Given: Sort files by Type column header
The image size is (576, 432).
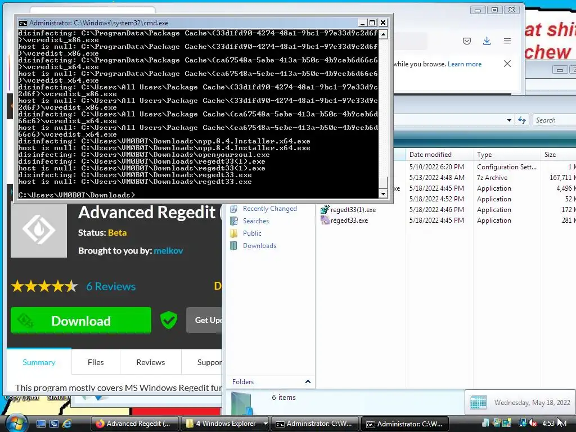Looking at the screenshot, I should pos(484,155).
